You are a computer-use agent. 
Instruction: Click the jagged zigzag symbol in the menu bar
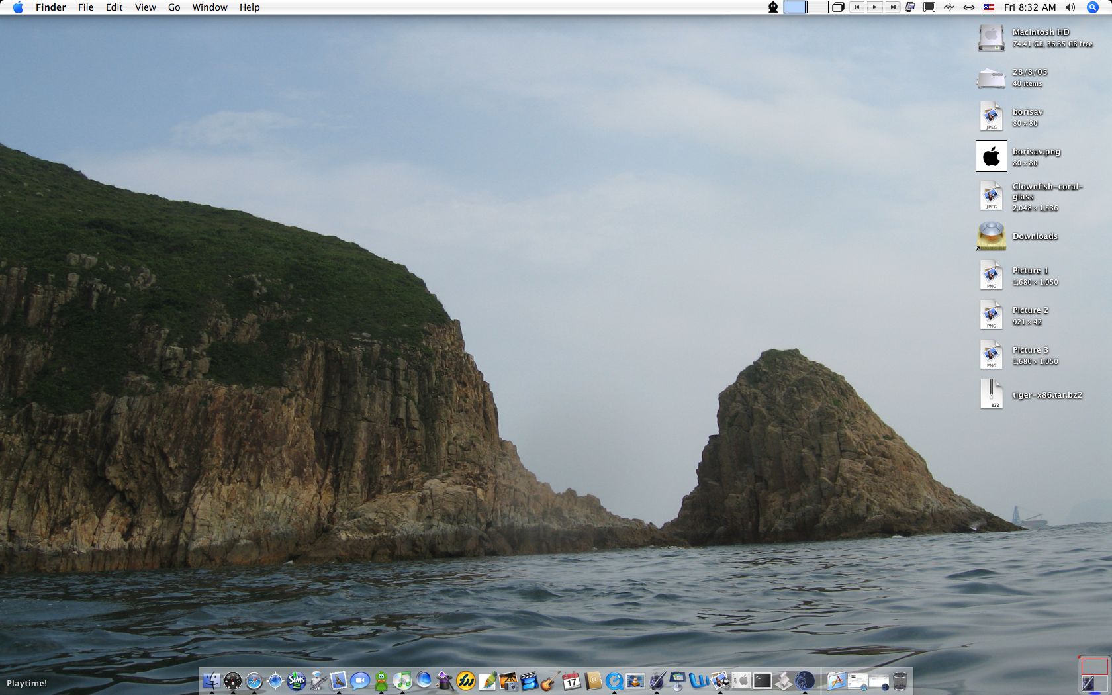coord(949,7)
